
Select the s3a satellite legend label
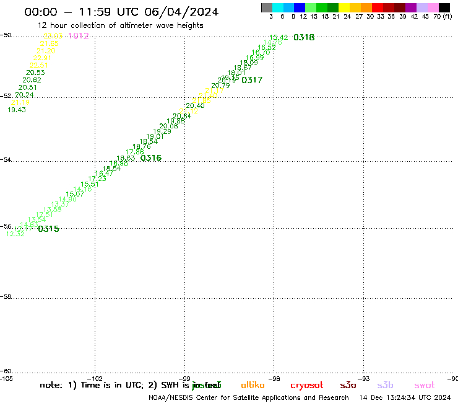coord(348,385)
